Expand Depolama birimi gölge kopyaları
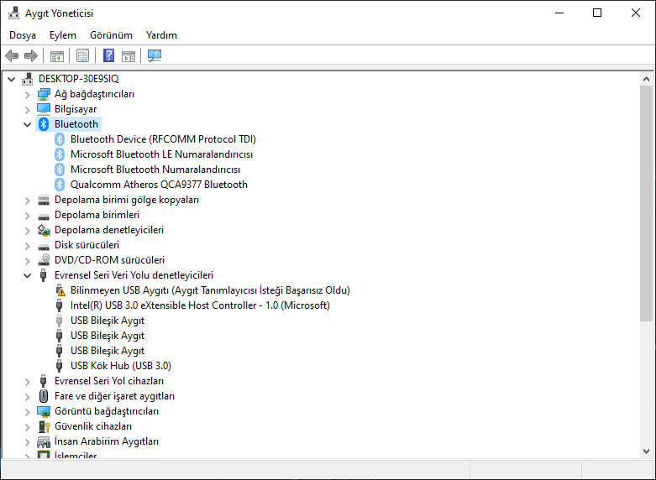 click(x=28, y=201)
